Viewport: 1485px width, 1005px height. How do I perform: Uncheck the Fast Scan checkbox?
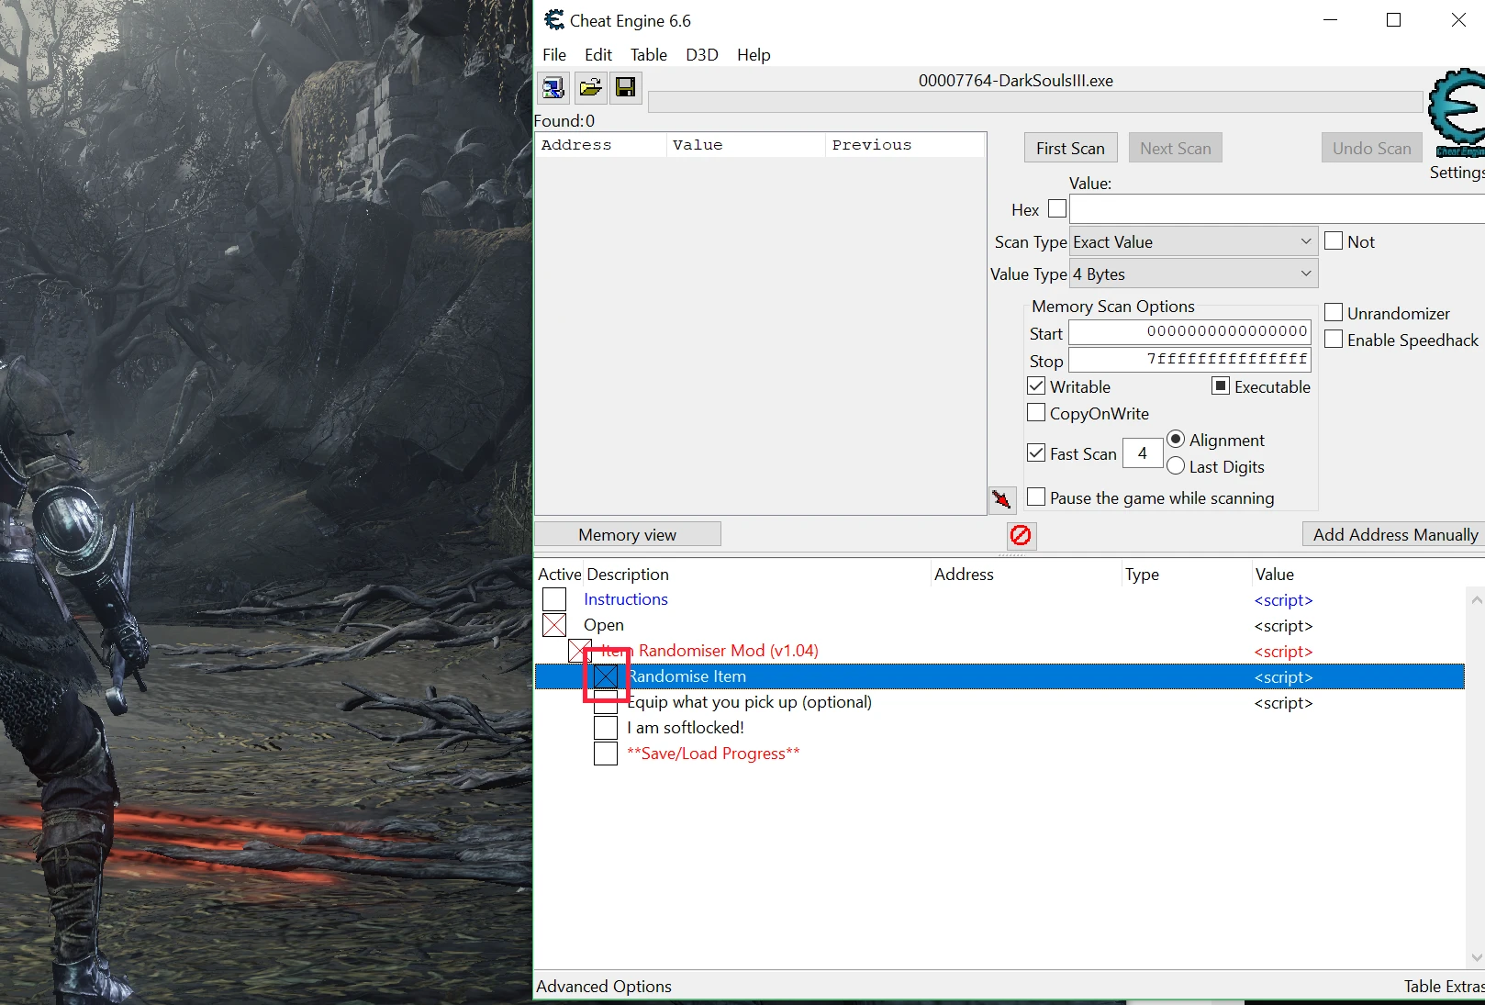(x=1036, y=452)
